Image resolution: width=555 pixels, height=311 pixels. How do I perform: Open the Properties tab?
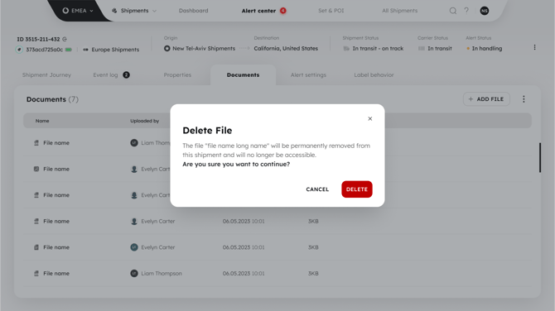coord(177,75)
